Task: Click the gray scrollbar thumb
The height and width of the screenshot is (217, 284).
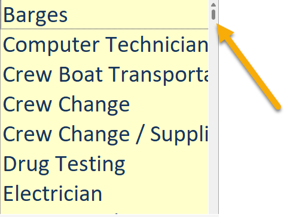Action: 213,15
